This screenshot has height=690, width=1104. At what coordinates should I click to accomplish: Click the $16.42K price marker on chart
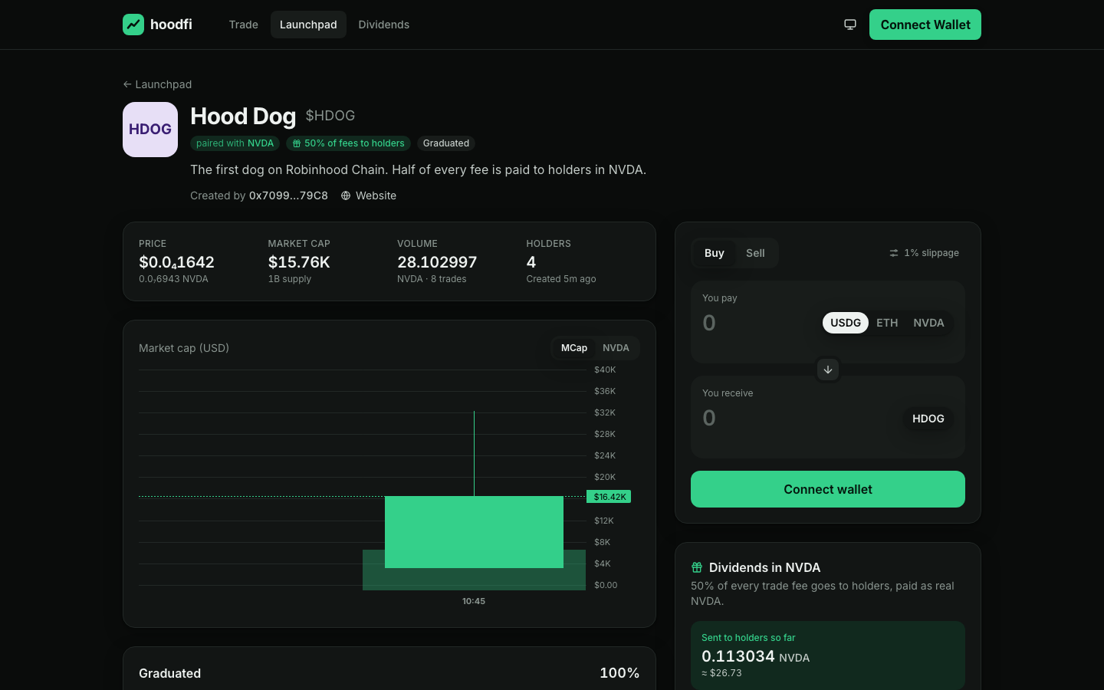pos(609,497)
